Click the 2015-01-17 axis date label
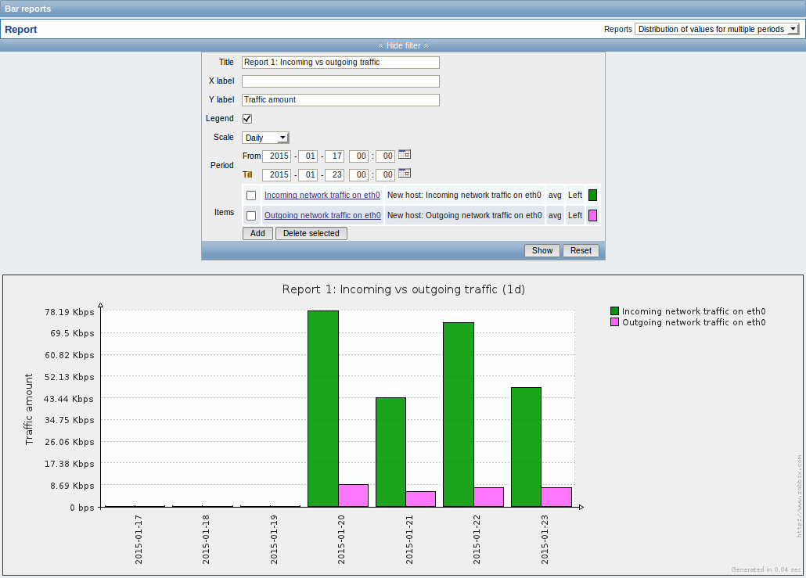The image size is (806, 578). click(139, 540)
